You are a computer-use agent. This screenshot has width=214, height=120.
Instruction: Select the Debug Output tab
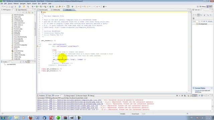[x=70, y=96]
